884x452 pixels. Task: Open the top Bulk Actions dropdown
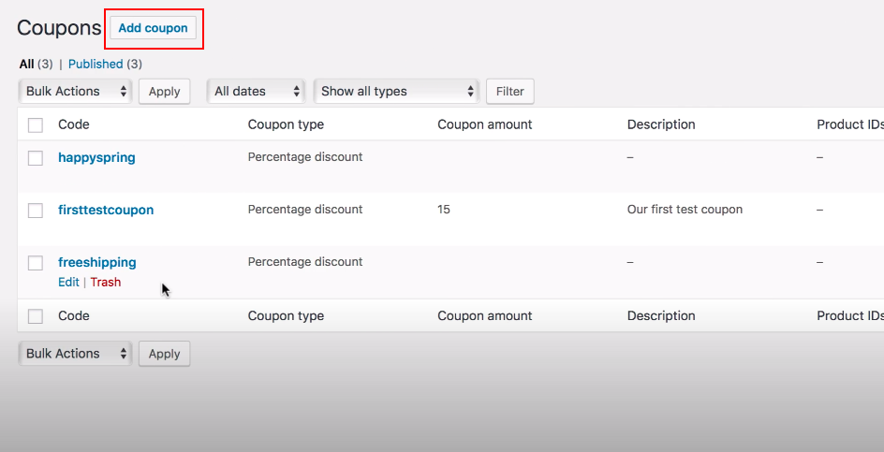point(75,91)
